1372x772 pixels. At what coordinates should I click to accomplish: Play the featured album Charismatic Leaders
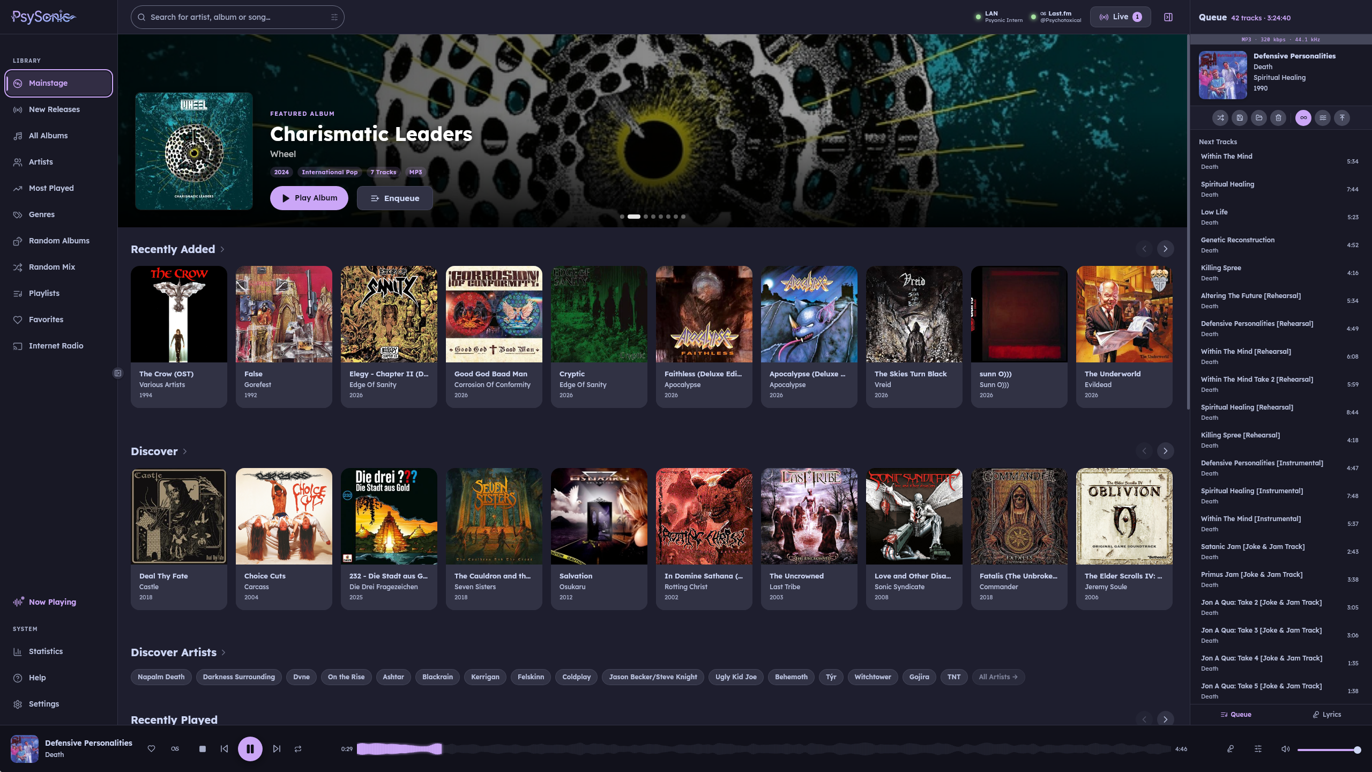click(x=309, y=198)
